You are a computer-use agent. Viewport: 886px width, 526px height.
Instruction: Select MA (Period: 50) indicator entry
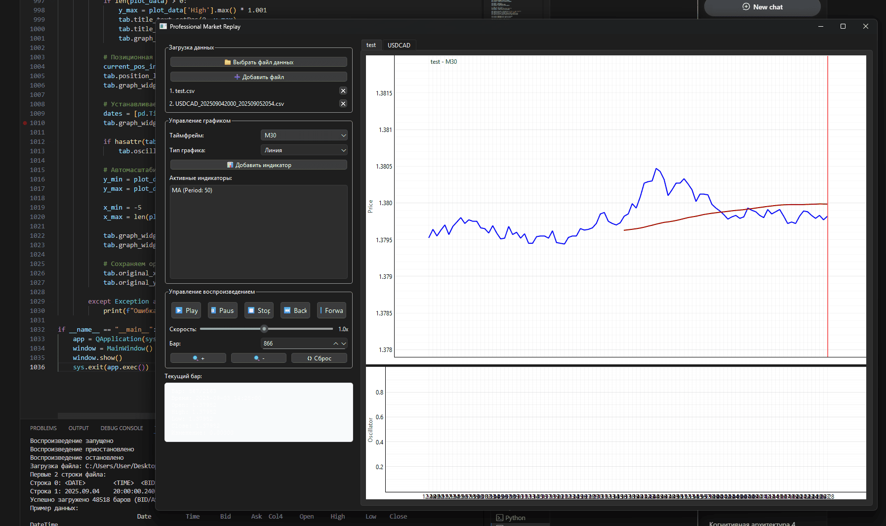(192, 190)
